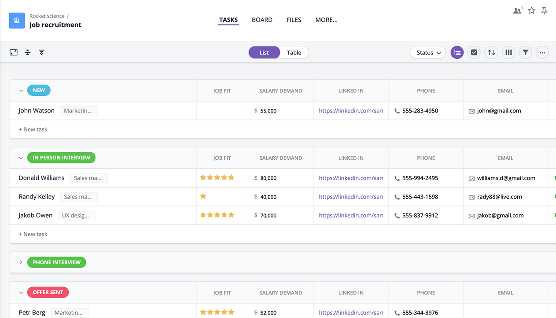Screen dimensions: 556x318
Task: Toggle fullscreen expand icon
Action: coord(14,52)
